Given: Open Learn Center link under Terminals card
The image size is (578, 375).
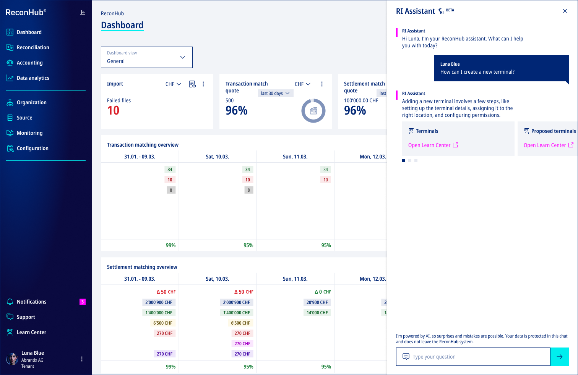Looking at the screenshot, I should click(x=433, y=145).
